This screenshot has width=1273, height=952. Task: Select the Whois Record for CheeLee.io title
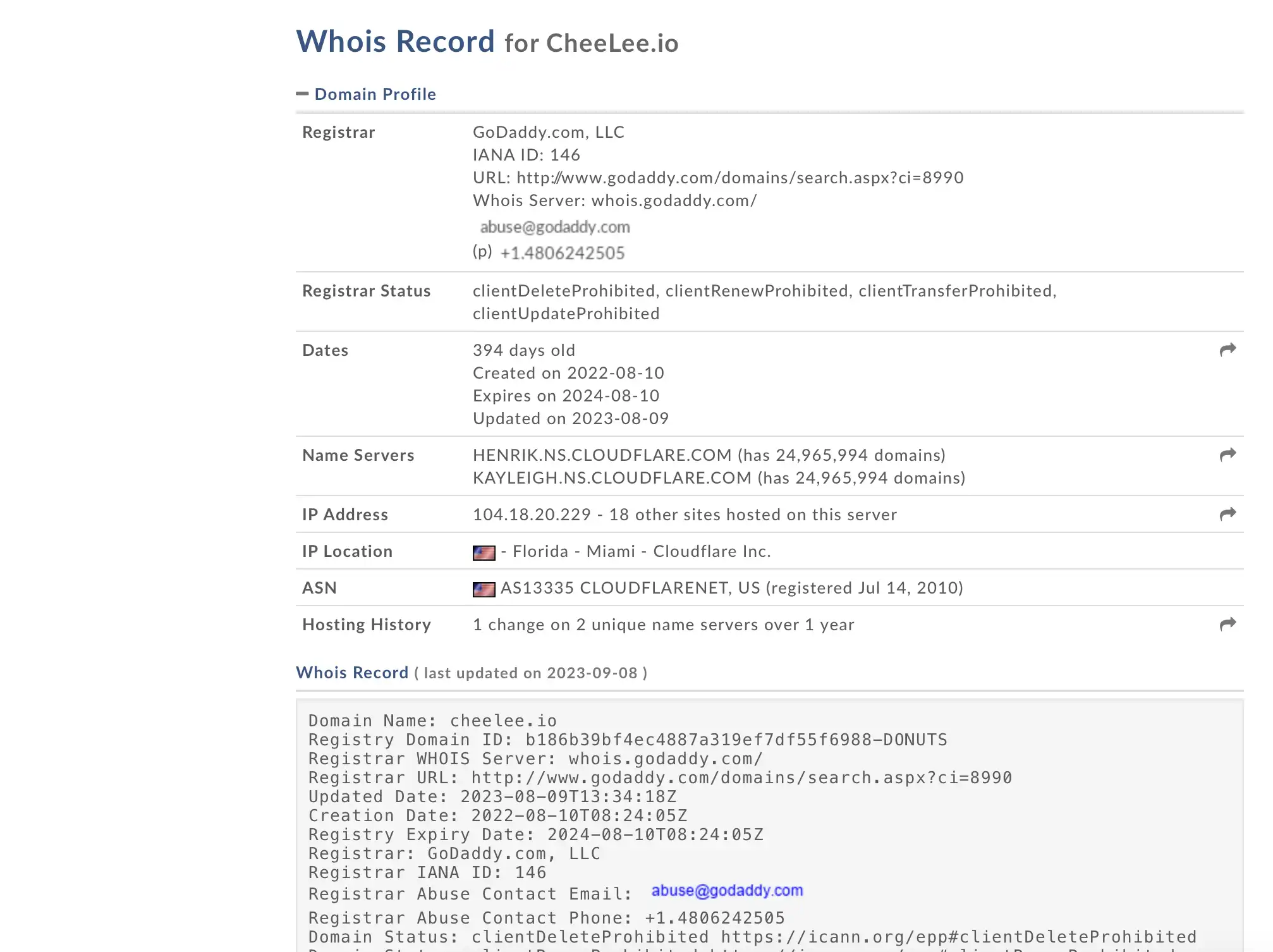[x=487, y=42]
